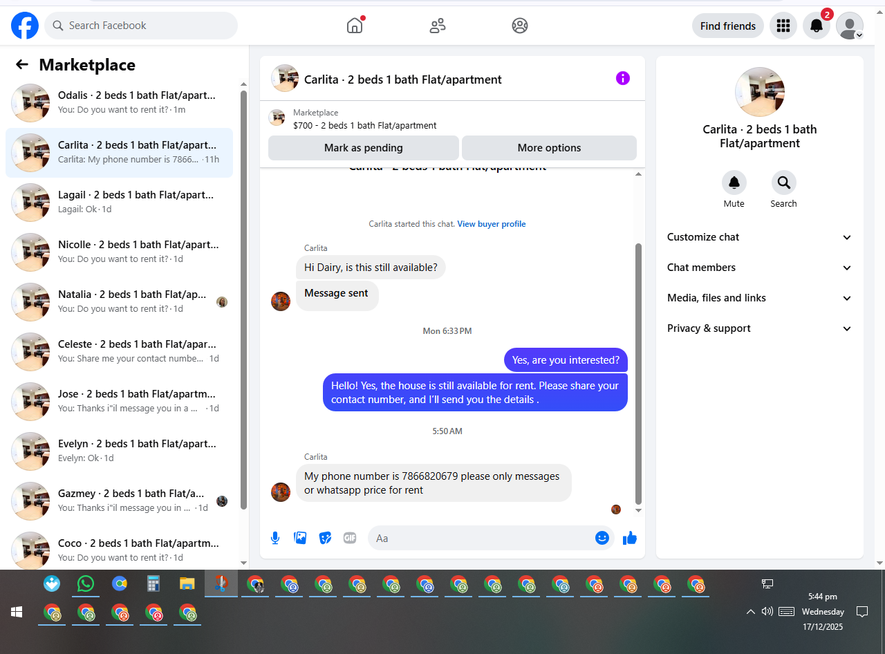Screen dimensions: 885x654
Task: Send a thumbs-up like
Action: coord(630,538)
